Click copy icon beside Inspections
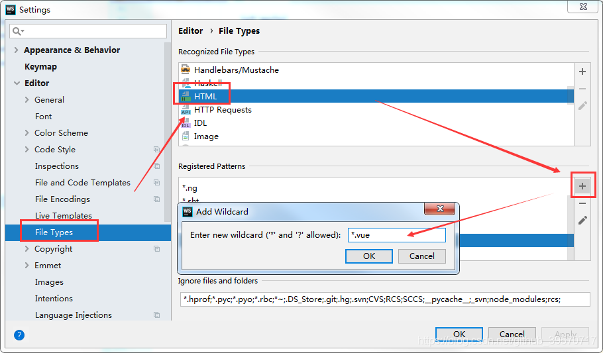 [156, 166]
